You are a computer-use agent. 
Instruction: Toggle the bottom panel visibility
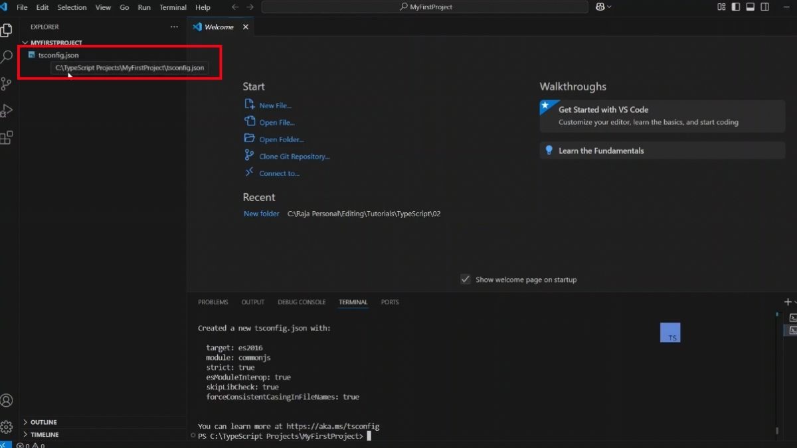750,7
